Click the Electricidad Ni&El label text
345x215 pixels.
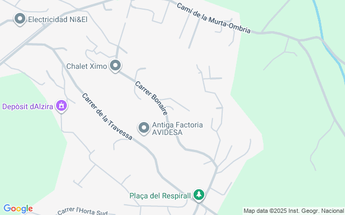58,19
